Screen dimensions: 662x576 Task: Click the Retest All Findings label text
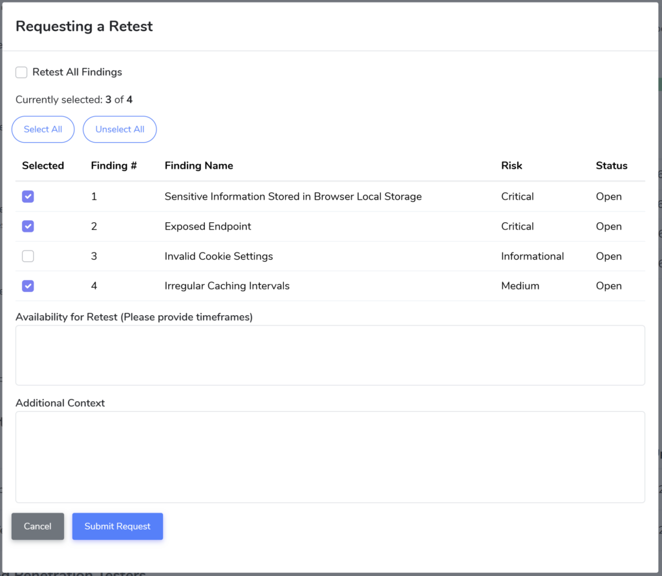(77, 72)
